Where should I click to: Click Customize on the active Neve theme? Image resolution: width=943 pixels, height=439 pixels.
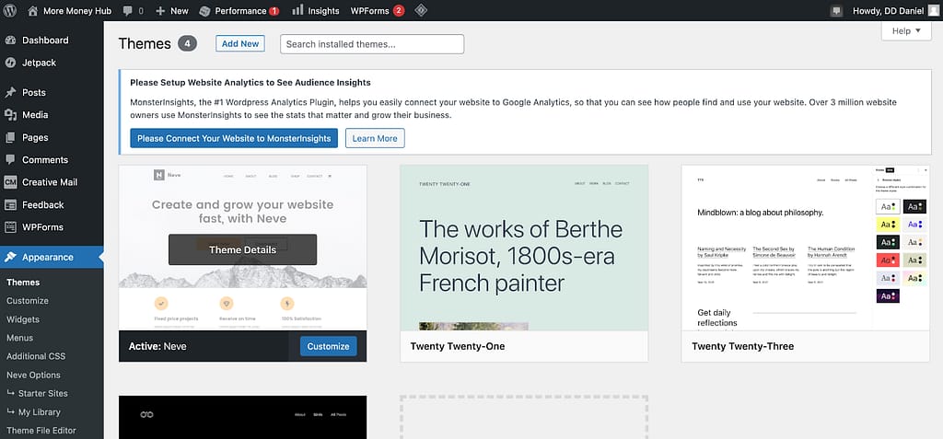328,346
